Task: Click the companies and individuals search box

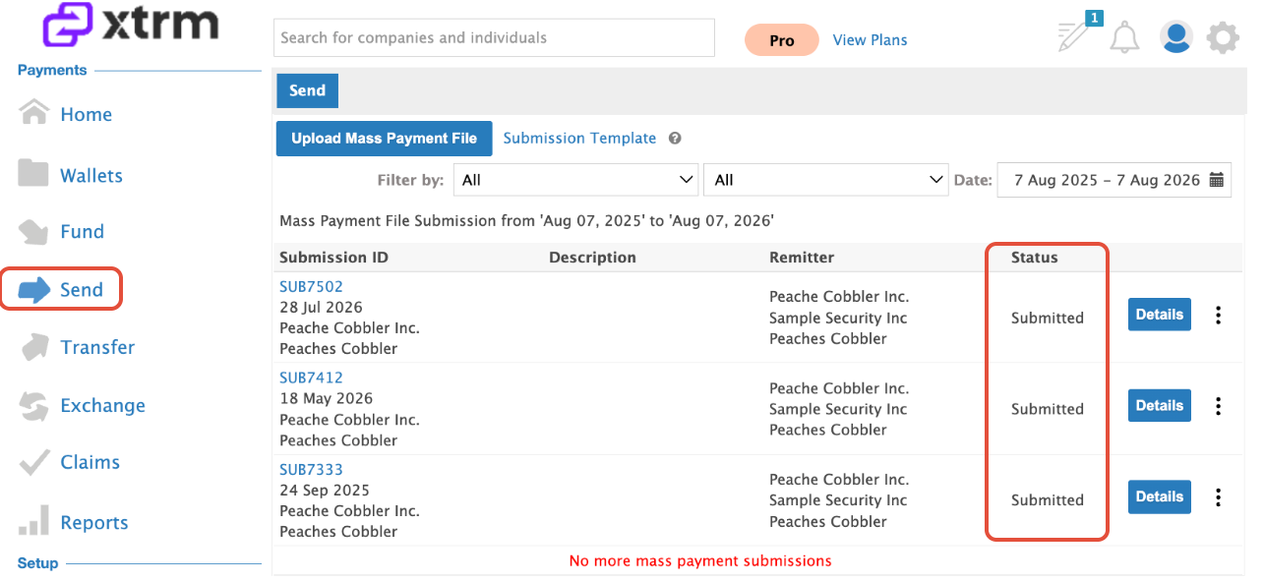Action: coord(494,37)
